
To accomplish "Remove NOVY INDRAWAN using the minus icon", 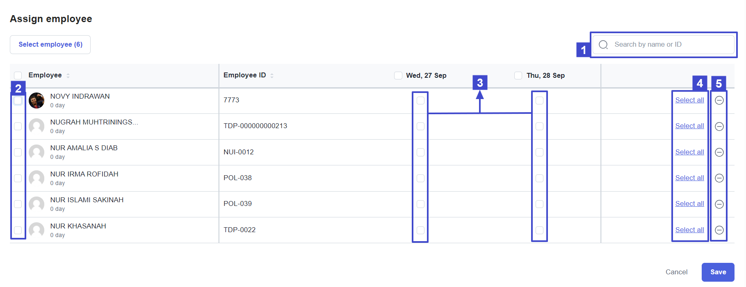I will [719, 100].
